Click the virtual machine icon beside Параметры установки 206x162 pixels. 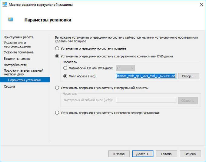11,20
